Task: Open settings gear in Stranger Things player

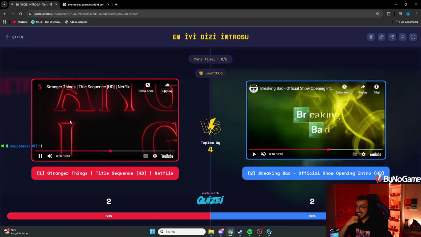Action: (x=155, y=156)
